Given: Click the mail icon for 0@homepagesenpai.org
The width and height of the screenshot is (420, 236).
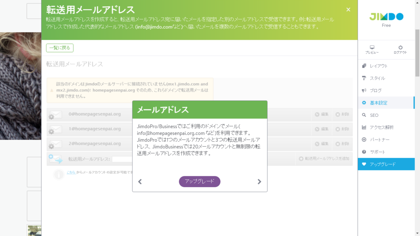Looking at the screenshot, I should pos(55,115).
